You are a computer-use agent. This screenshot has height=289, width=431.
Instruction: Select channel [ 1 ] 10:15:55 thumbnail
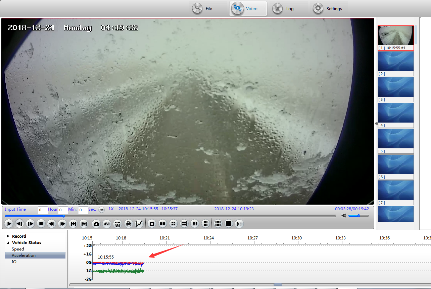click(x=396, y=38)
